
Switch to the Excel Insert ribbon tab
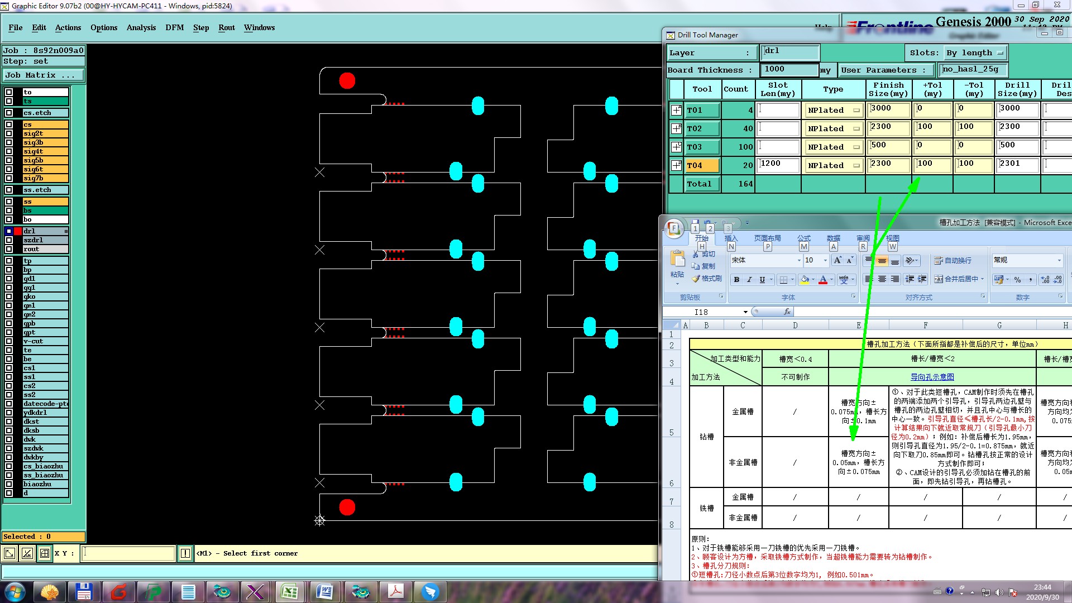731,238
